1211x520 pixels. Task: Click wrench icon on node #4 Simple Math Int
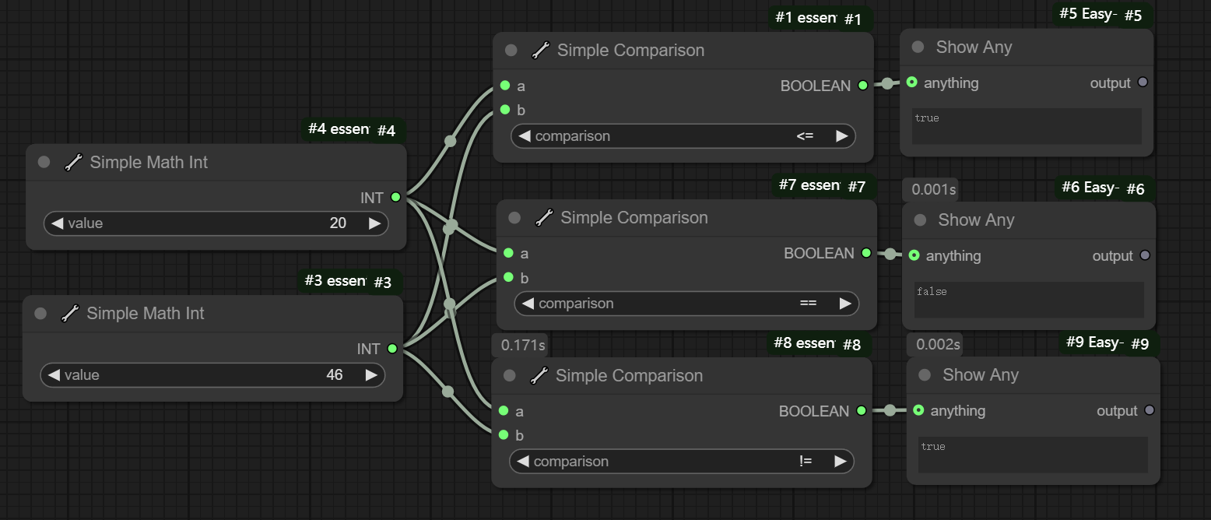(x=73, y=163)
